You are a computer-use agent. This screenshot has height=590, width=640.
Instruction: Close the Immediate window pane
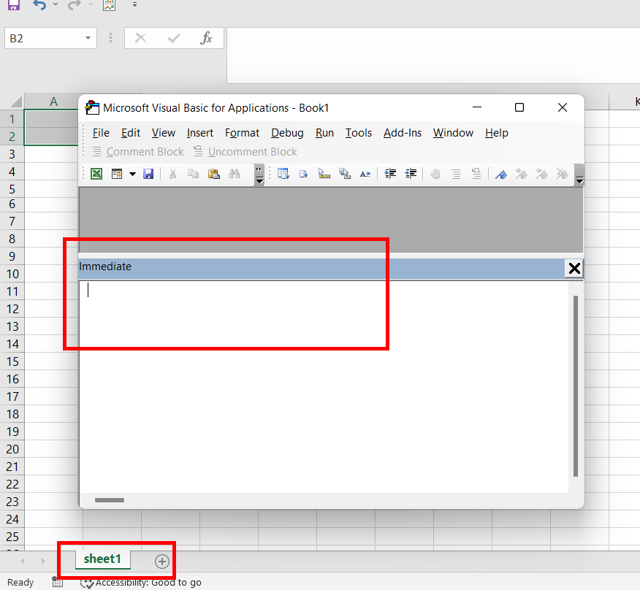[x=574, y=269]
